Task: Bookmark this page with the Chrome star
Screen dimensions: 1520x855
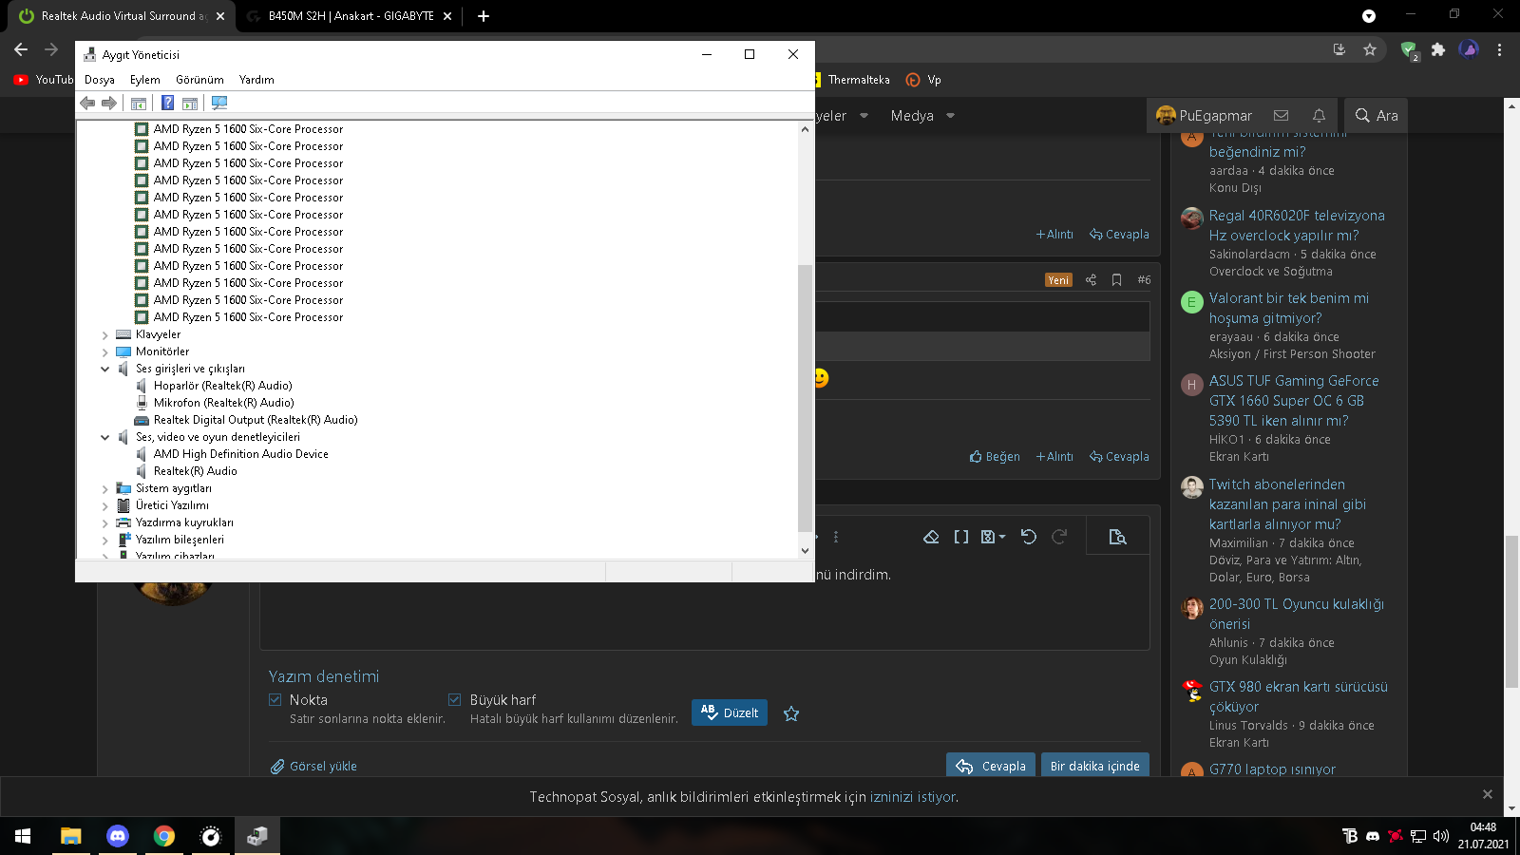Action: [1370, 49]
